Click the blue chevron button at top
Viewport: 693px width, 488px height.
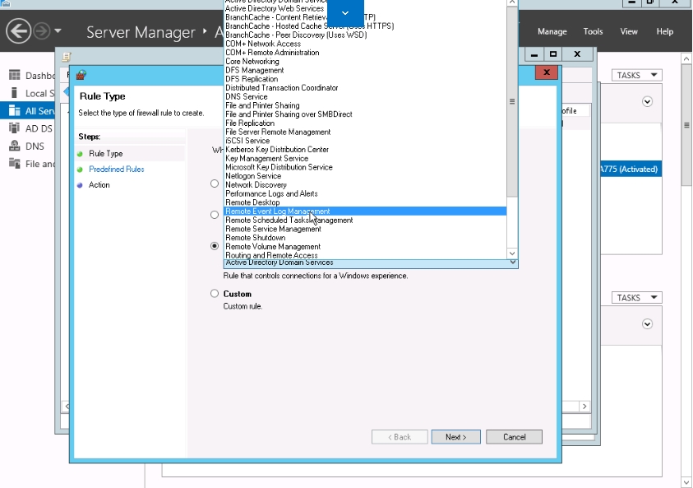tap(345, 13)
